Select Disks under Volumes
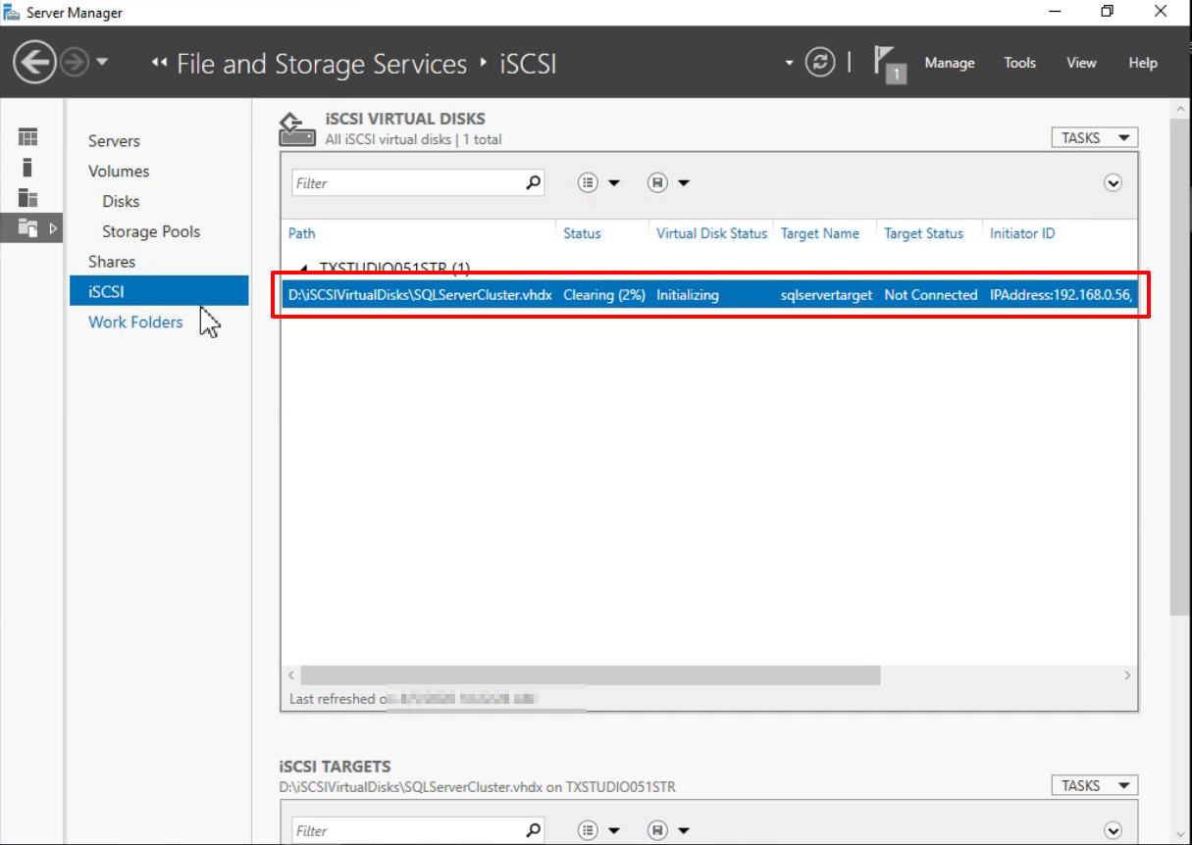This screenshot has width=1192, height=845. coord(121,201)
